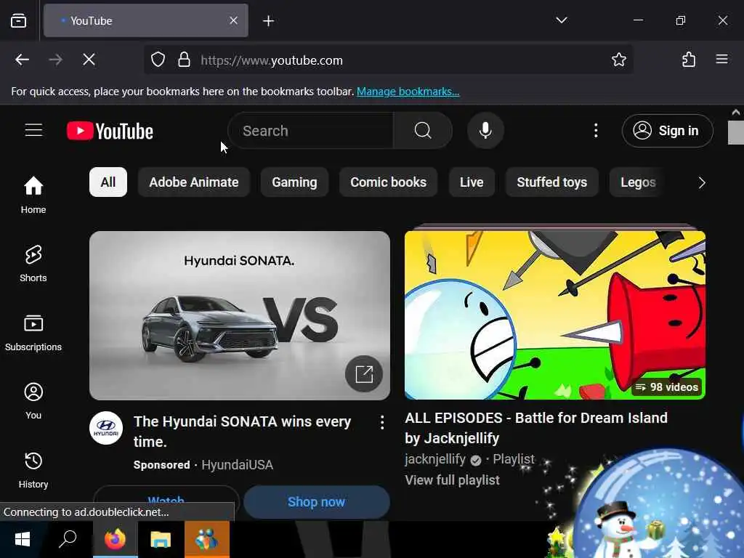Go back with browser back arrow
Screen dimensions: 744x558
click(23, 60)
